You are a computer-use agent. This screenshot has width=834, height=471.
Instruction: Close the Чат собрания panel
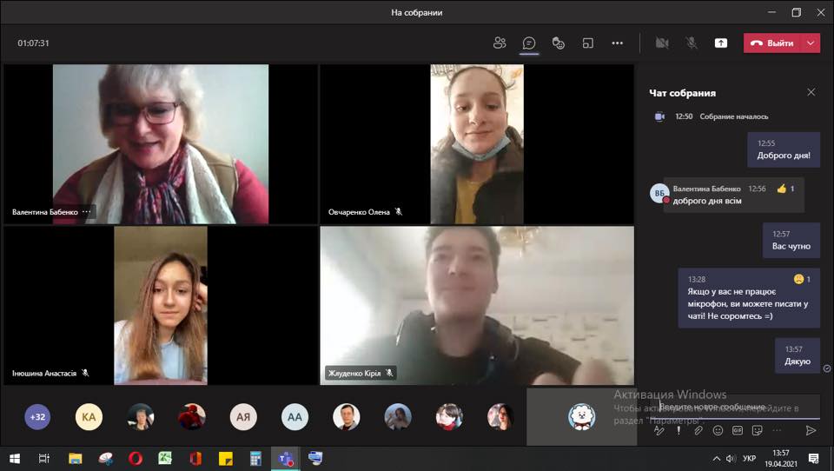click(x=811, y=93)
